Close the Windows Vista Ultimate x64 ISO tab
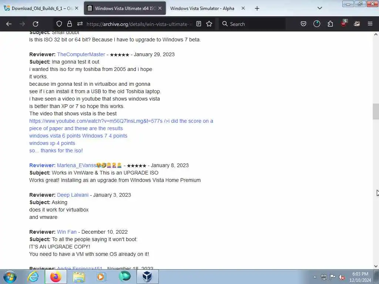Screen dimensions: 379x284 pyautogui.click(x=160, y=8)
